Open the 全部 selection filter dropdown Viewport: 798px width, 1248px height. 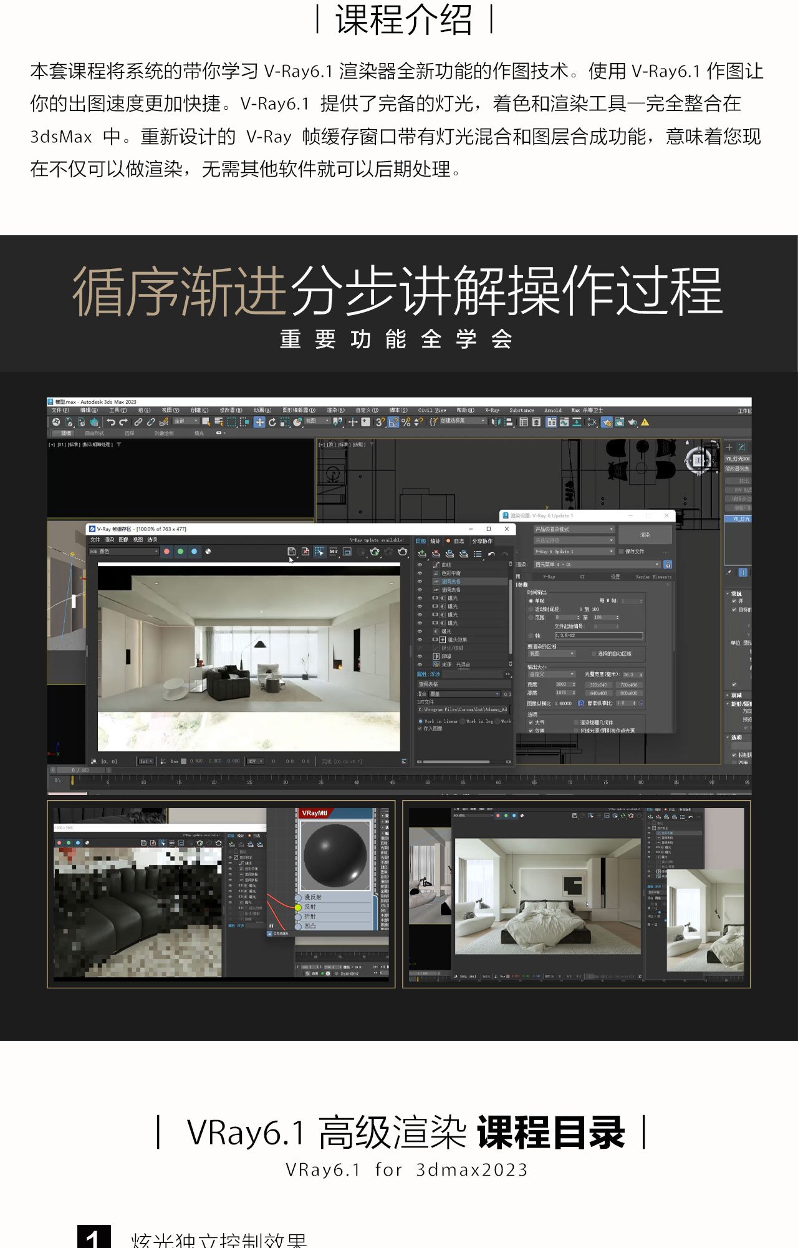tap(186, 422)
